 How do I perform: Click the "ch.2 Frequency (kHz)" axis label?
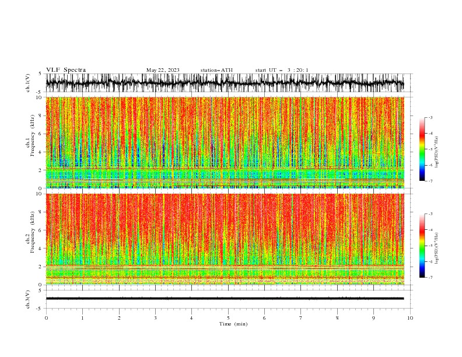[x=30, y=232]
